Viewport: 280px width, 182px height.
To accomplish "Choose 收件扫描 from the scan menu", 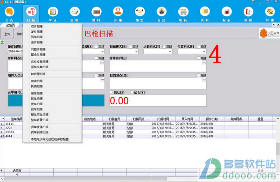I will pos(36,26).
